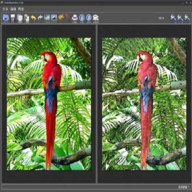192x192 pixels.
Task: Click the rightmost magnifier zoom icon
Action: tap(187, 18)
